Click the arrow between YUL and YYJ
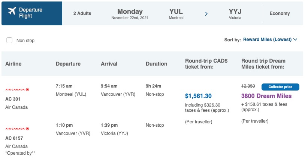This screenshot has height=158, width=305. (206, 13)
